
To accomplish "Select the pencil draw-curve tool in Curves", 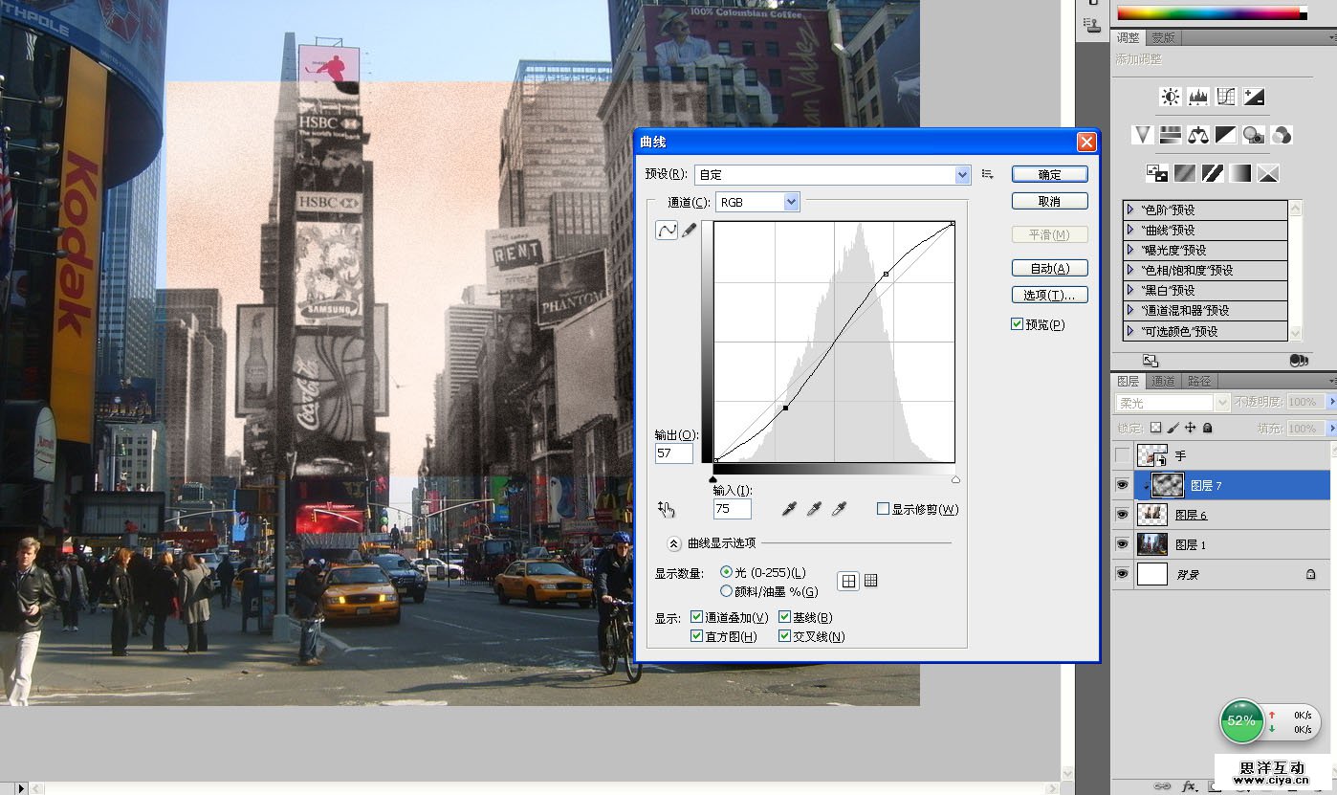I will pos(689,231).
